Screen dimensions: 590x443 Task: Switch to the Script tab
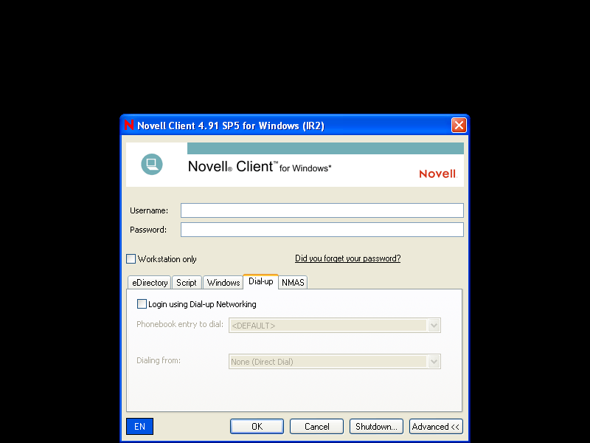187,283
